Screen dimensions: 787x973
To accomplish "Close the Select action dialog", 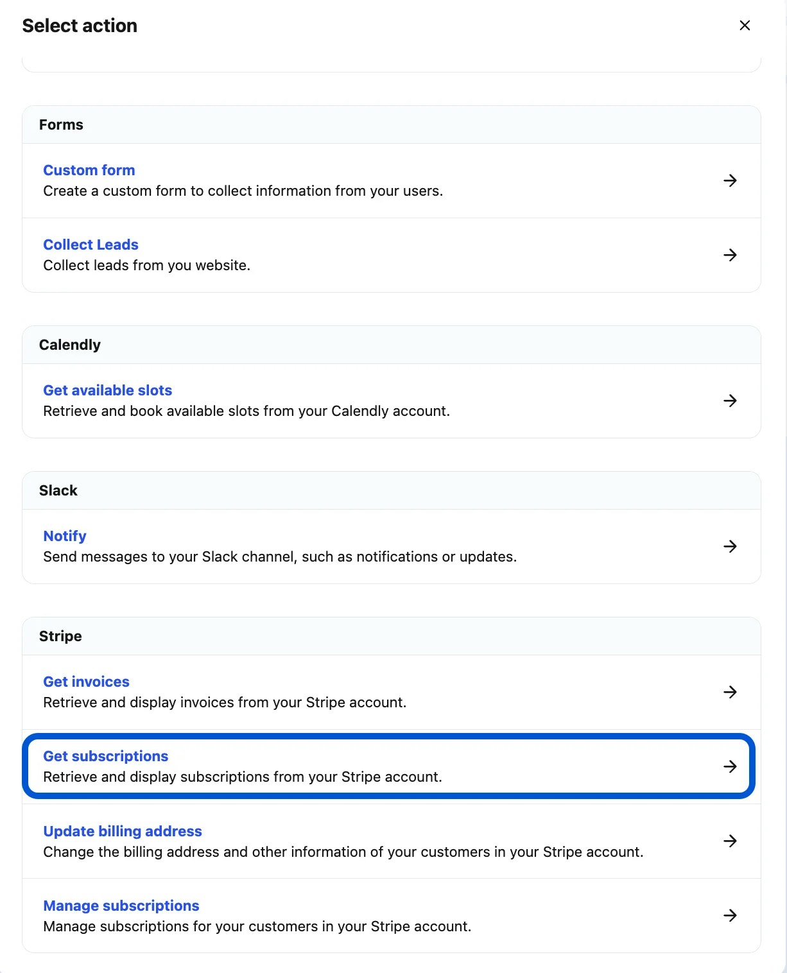I will [x=745, y=26].
